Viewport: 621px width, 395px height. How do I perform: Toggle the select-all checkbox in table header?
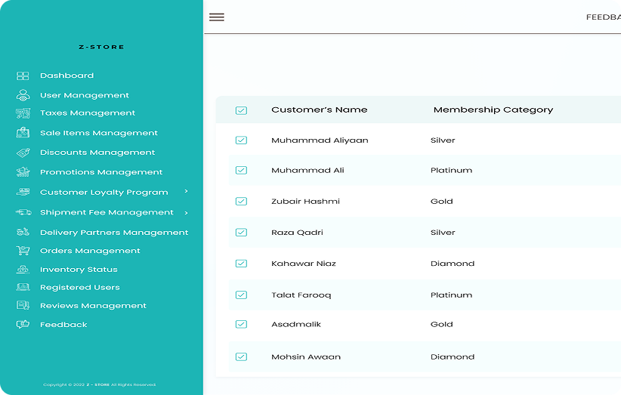pos(241,110)
